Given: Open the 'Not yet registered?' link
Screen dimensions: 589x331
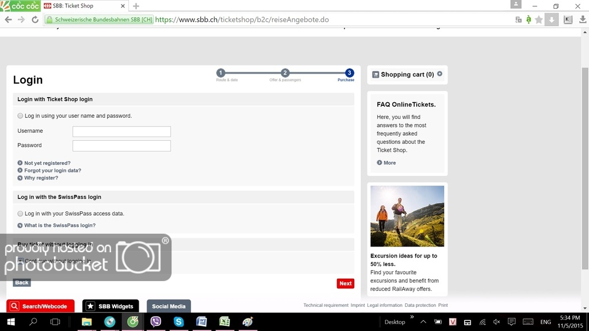Looking at the screenshot, I should tap(47, 163).
